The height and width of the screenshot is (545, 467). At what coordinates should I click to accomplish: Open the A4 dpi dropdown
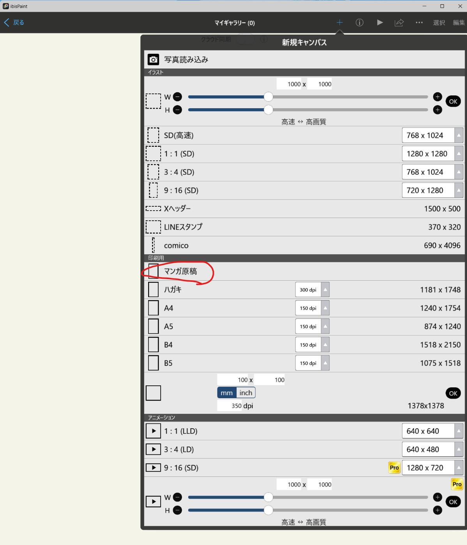312,308
